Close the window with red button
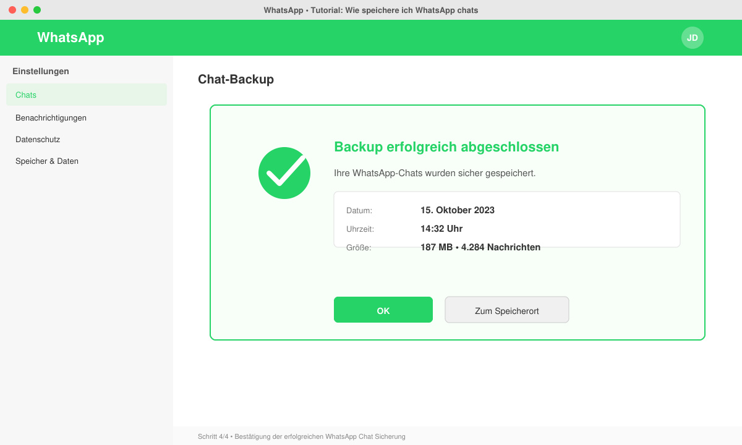The width and height of the screenshot is (742, 445). [12, 10]
